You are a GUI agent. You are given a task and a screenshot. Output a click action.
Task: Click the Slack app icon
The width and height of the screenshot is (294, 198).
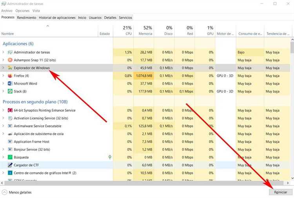pyautogui.click(x=10, y=91)
